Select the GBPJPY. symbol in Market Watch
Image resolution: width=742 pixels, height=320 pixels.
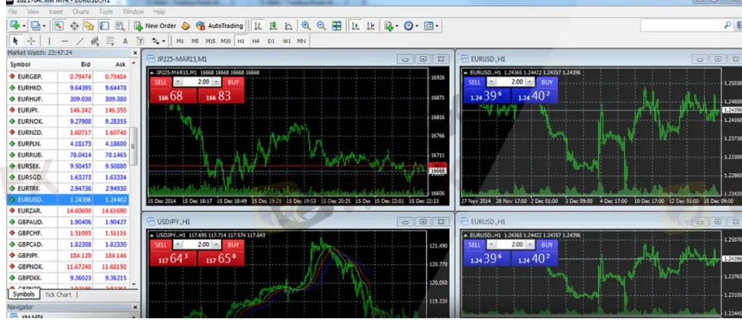click(31, 255)
